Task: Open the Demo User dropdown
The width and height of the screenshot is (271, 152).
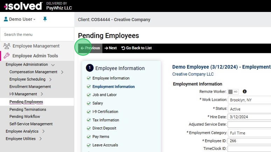Action: 20,19
